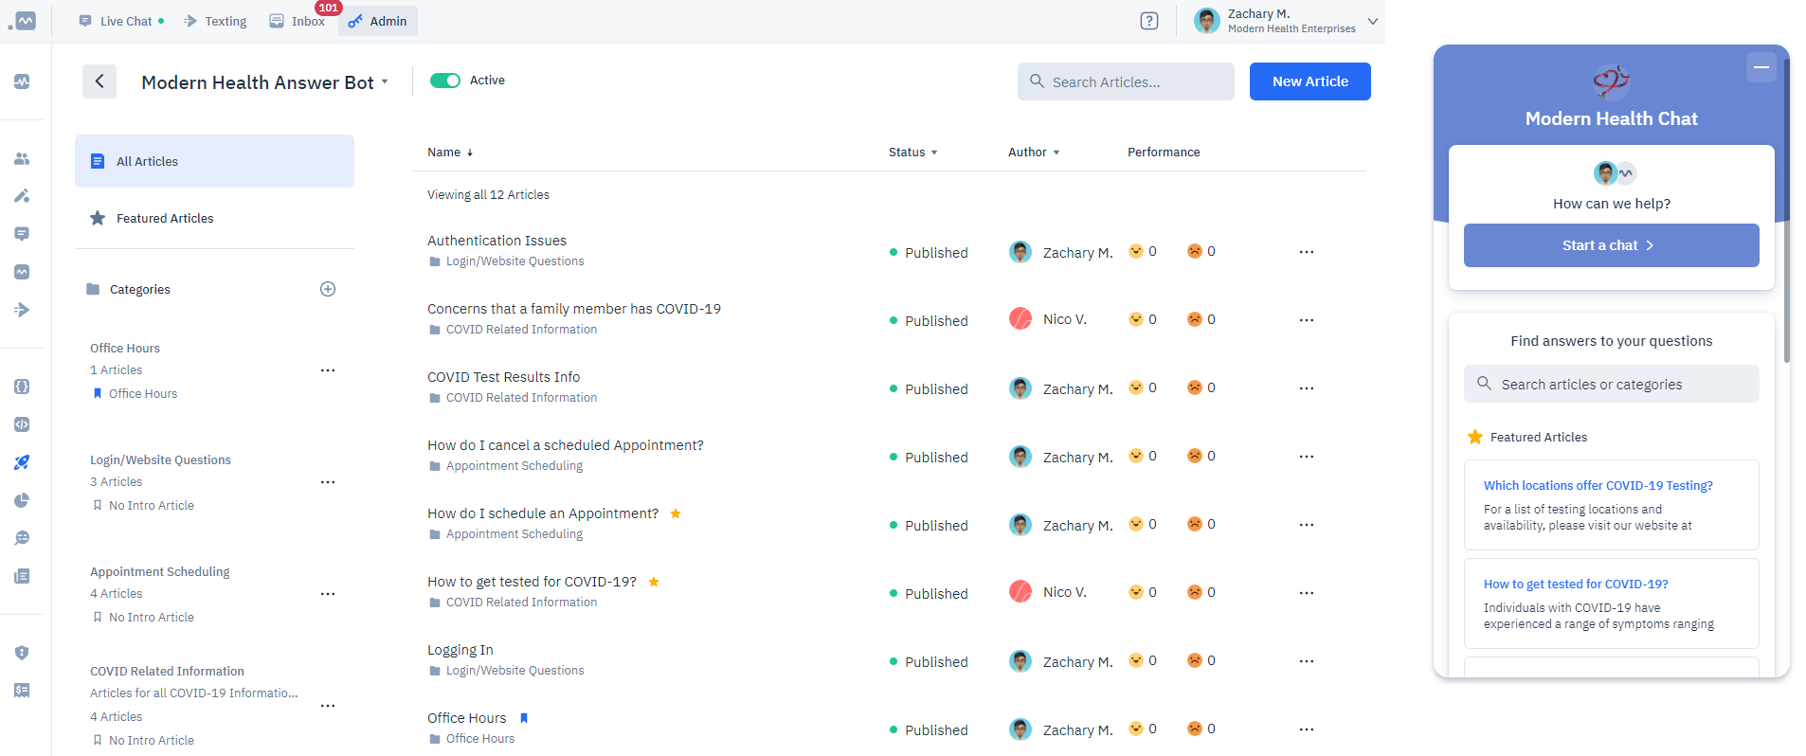Viewport: 1806px width, 756px height.
Task: Click the app logo in top-left corner
Action: [x=22, y=21]
